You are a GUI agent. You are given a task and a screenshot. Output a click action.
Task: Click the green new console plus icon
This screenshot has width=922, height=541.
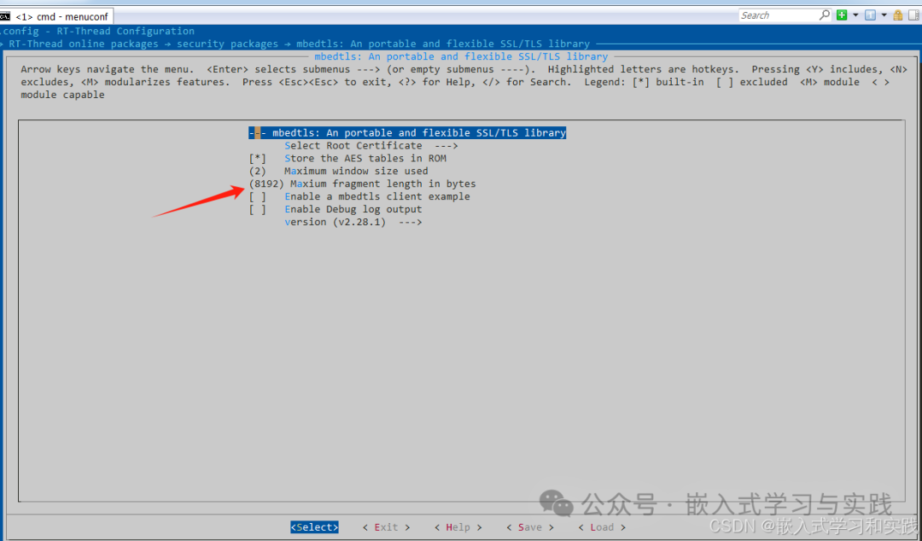[x=842, y=15]
